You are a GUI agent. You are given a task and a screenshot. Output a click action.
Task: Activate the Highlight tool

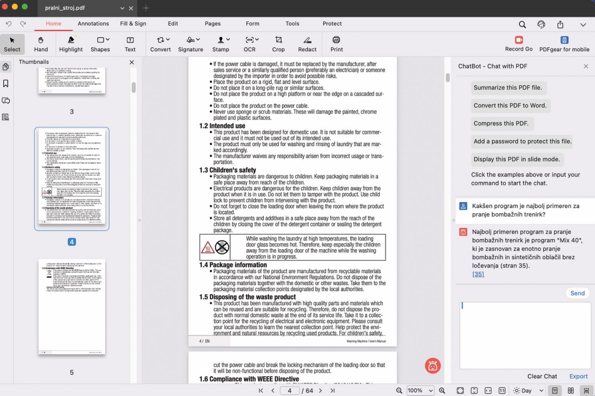(x=71, y=44)
